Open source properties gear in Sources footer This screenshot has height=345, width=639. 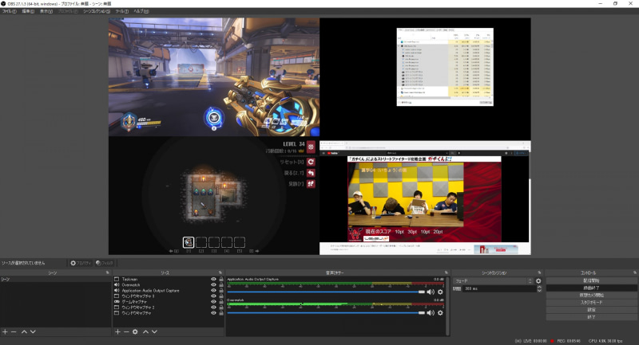coord(135,332)
